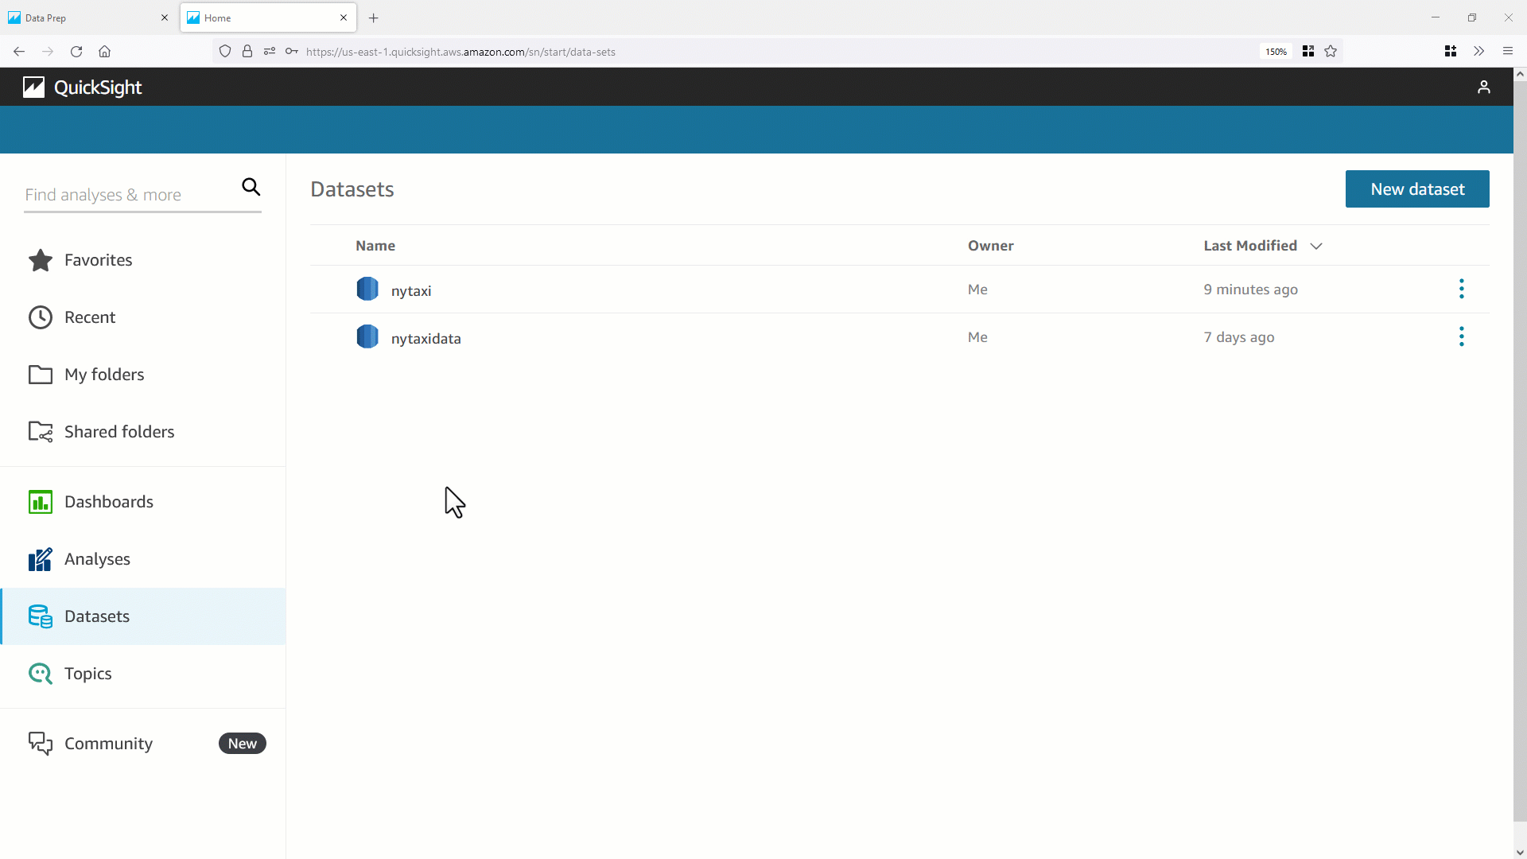The width and height of the screenshot is (1527, 859).
Task: Select the Topics speech-bubble icon
Action: (x=39, y=673)
